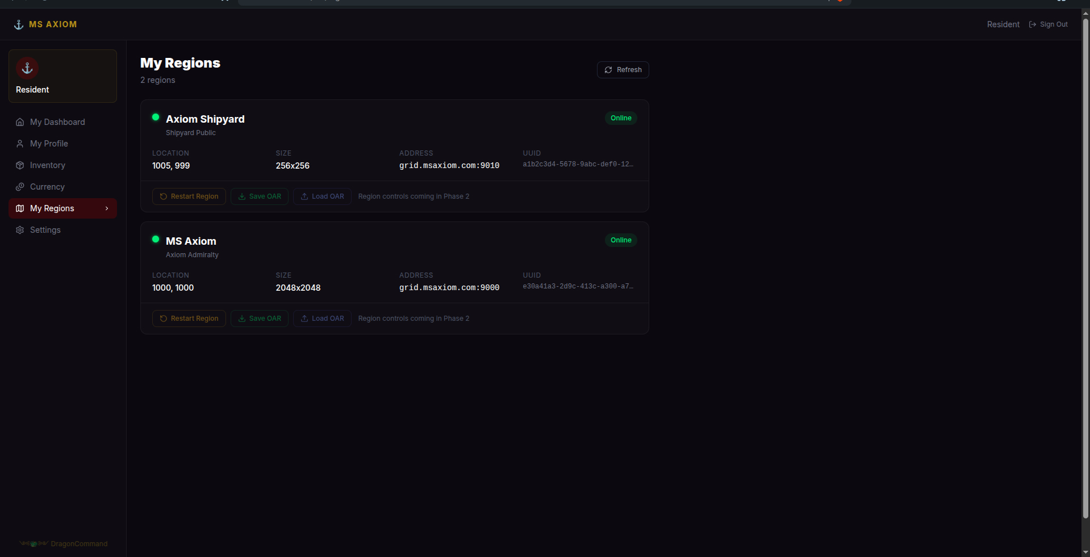Save OAR for Axiom Shipyard
1090x557 pixels.
[260, 196]
